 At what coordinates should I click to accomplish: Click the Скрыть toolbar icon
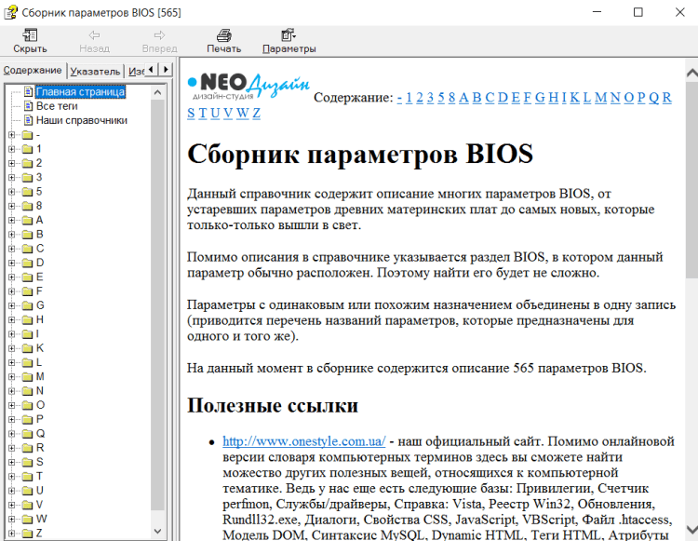tap(31, 34)
